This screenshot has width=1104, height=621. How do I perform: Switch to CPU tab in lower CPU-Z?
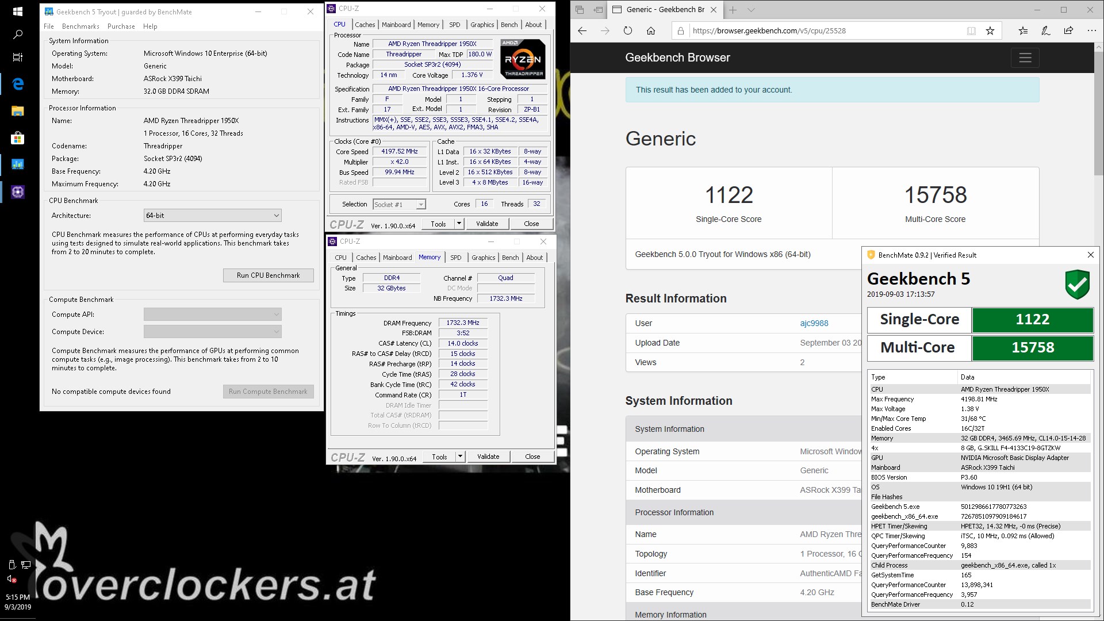point(340,258)
